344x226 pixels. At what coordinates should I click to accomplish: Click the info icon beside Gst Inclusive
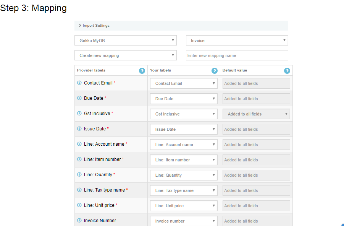[79, 113]
